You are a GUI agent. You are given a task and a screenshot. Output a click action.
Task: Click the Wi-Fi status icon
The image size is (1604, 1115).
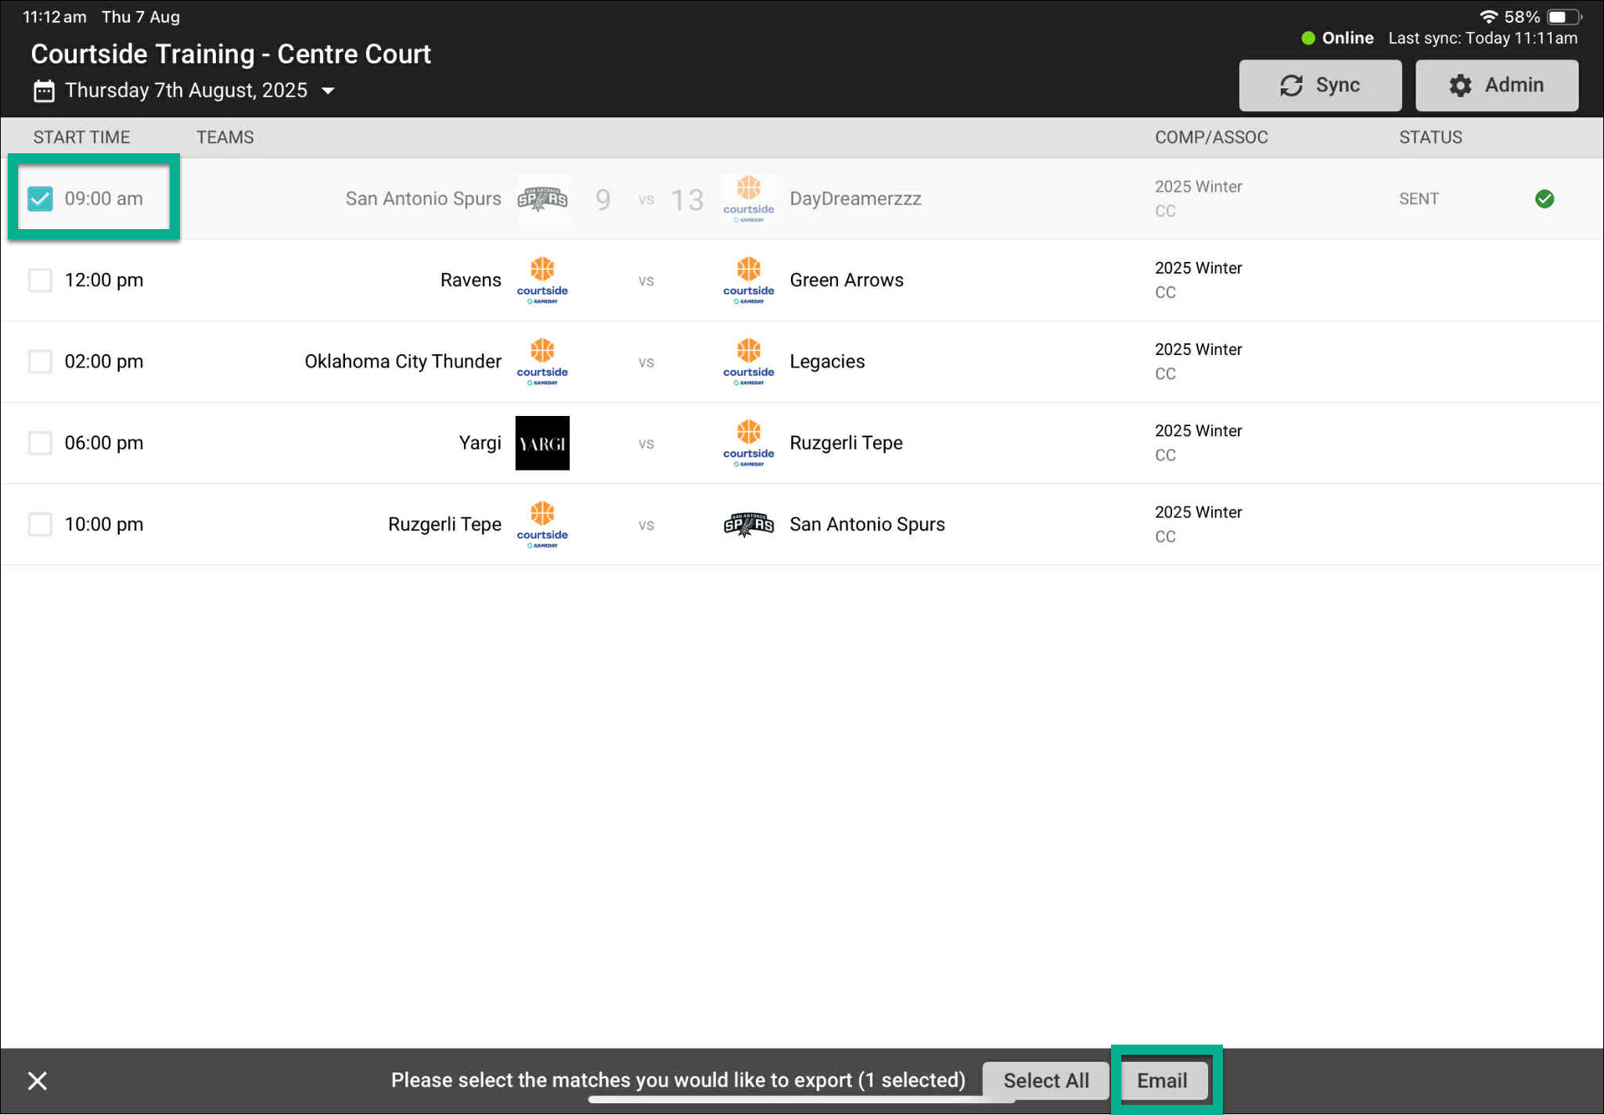click(x=1487, y=16)
